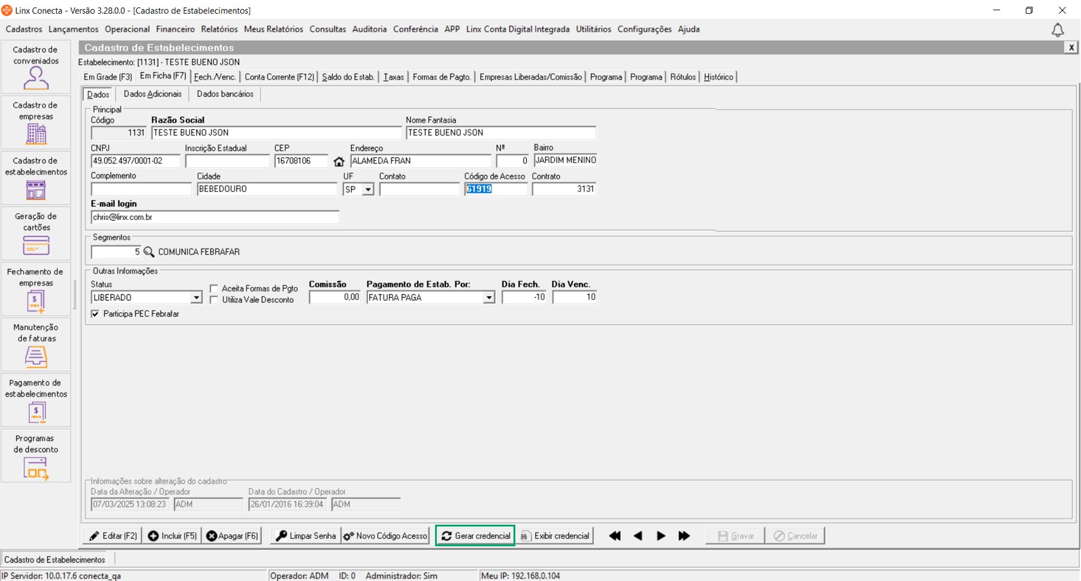Open Programas de desconto sidebar icon

(x=36, y=456)
